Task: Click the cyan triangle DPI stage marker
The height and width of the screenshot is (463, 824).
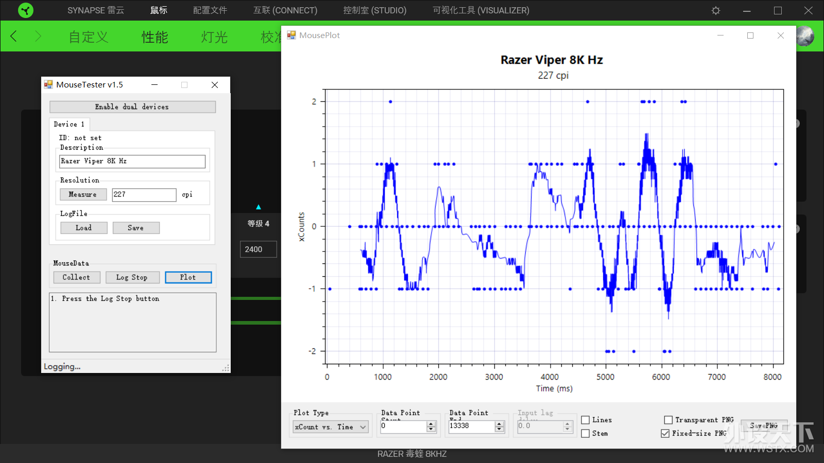Action: tap(259, 207)
